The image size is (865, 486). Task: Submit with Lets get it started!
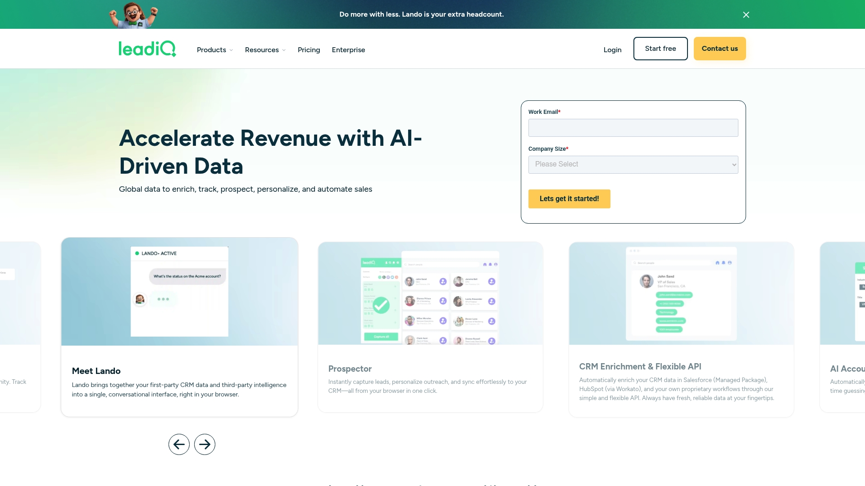(x=569, y=199)
